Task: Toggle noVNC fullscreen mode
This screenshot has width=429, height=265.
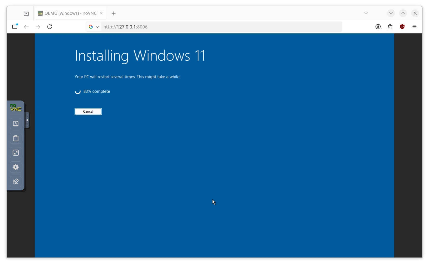Action: (16, 153)
